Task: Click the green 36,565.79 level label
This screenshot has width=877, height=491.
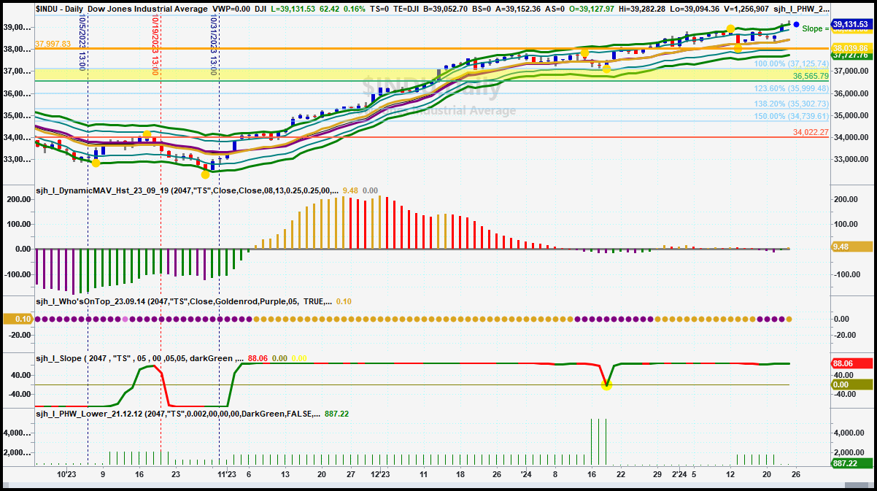Action: click(811, 76)
